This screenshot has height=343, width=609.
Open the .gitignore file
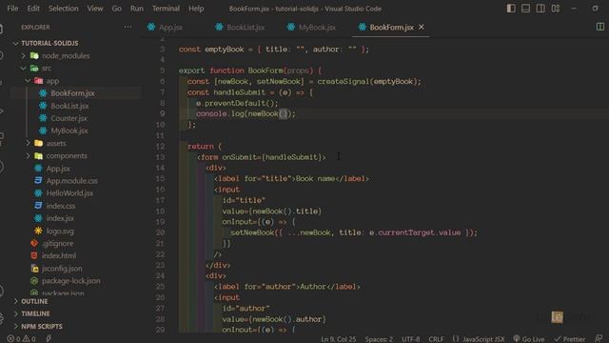(x=57, y=244)
